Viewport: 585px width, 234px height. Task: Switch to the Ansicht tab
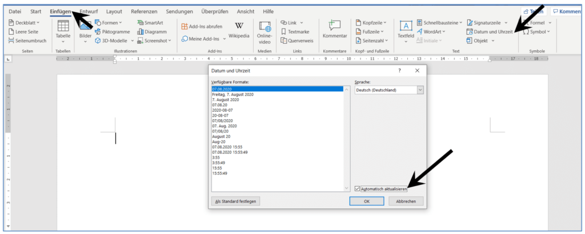pos(246,11)
